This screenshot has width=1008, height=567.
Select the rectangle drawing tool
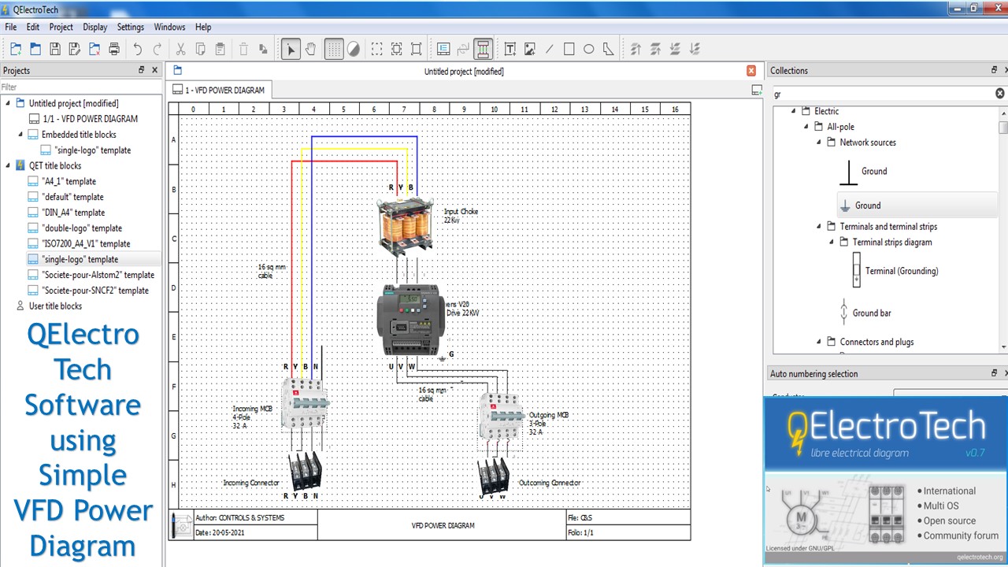[x=569, y=49]
